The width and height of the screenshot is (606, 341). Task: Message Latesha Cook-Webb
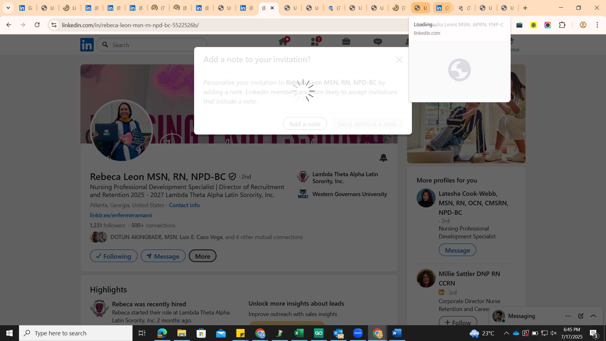[x=457, y=250]
